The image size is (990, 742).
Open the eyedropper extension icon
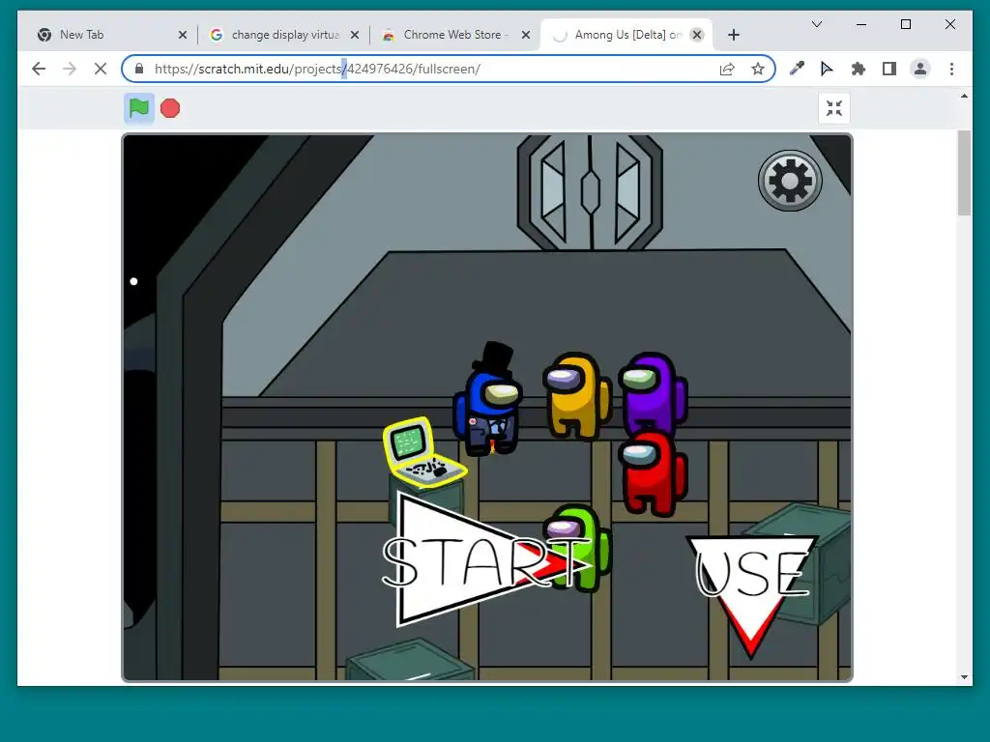797,69
